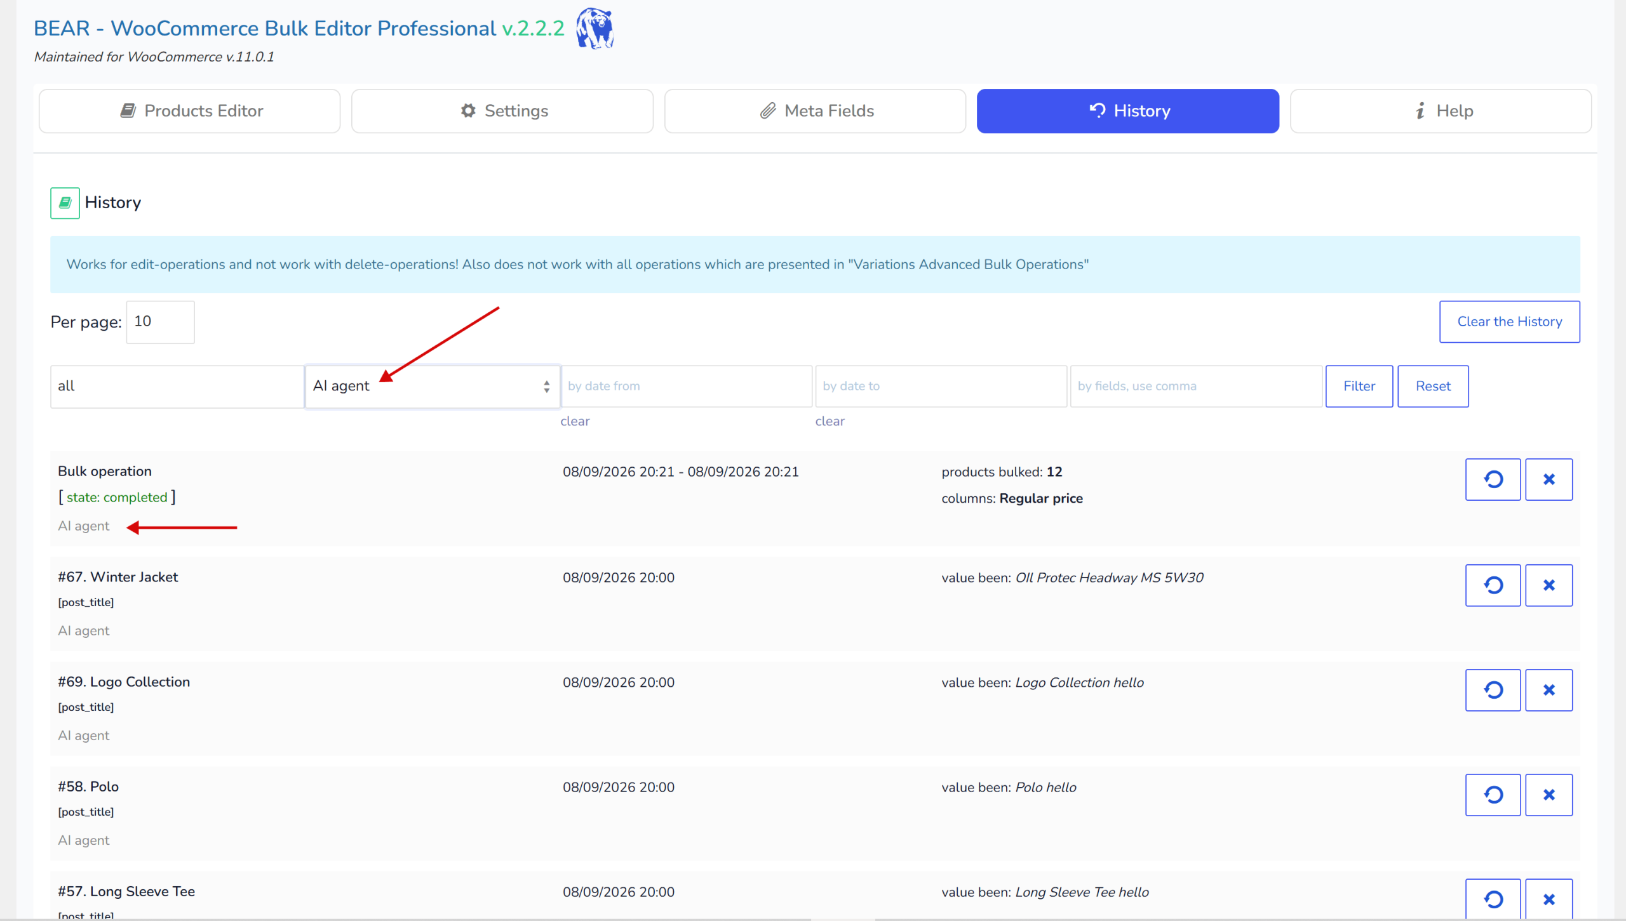1626x921 pixels.
Task: Open the AI agent author dropdown
Action: click(x=433, y=386)
